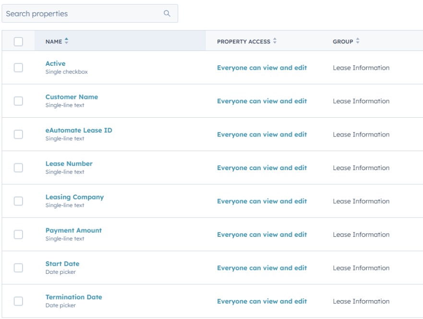Screen dimensions: 423x319
Task: Click 'Date picker' under Start Date
Action: pos(60,272)
